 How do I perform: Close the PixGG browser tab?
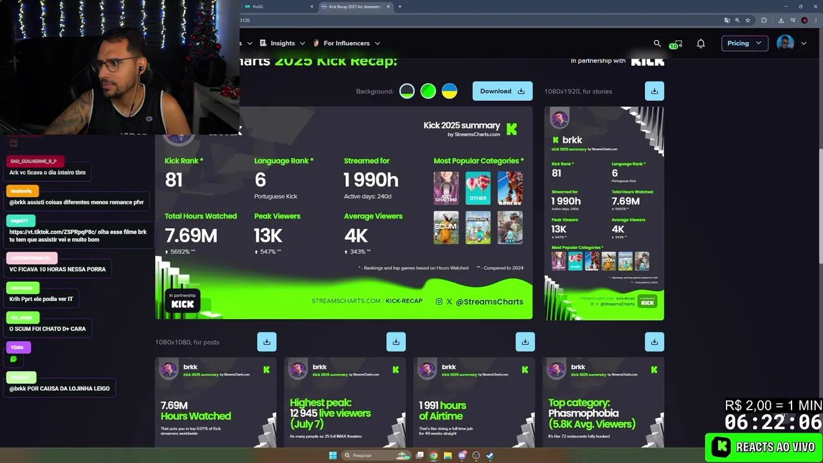[x=312, y=6]
